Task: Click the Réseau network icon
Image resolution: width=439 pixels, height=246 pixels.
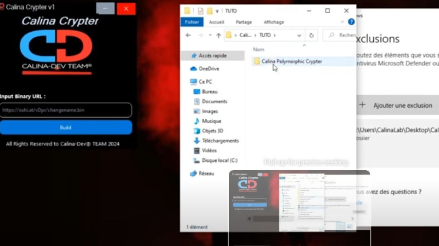Action: pos(193,174)
